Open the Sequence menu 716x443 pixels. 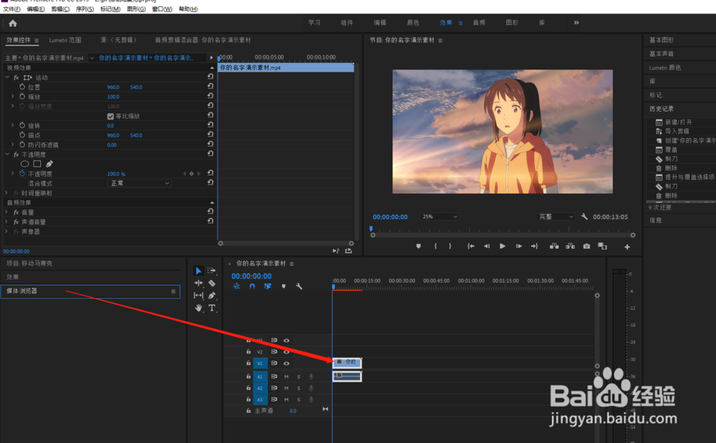click(x=84, y=9)
